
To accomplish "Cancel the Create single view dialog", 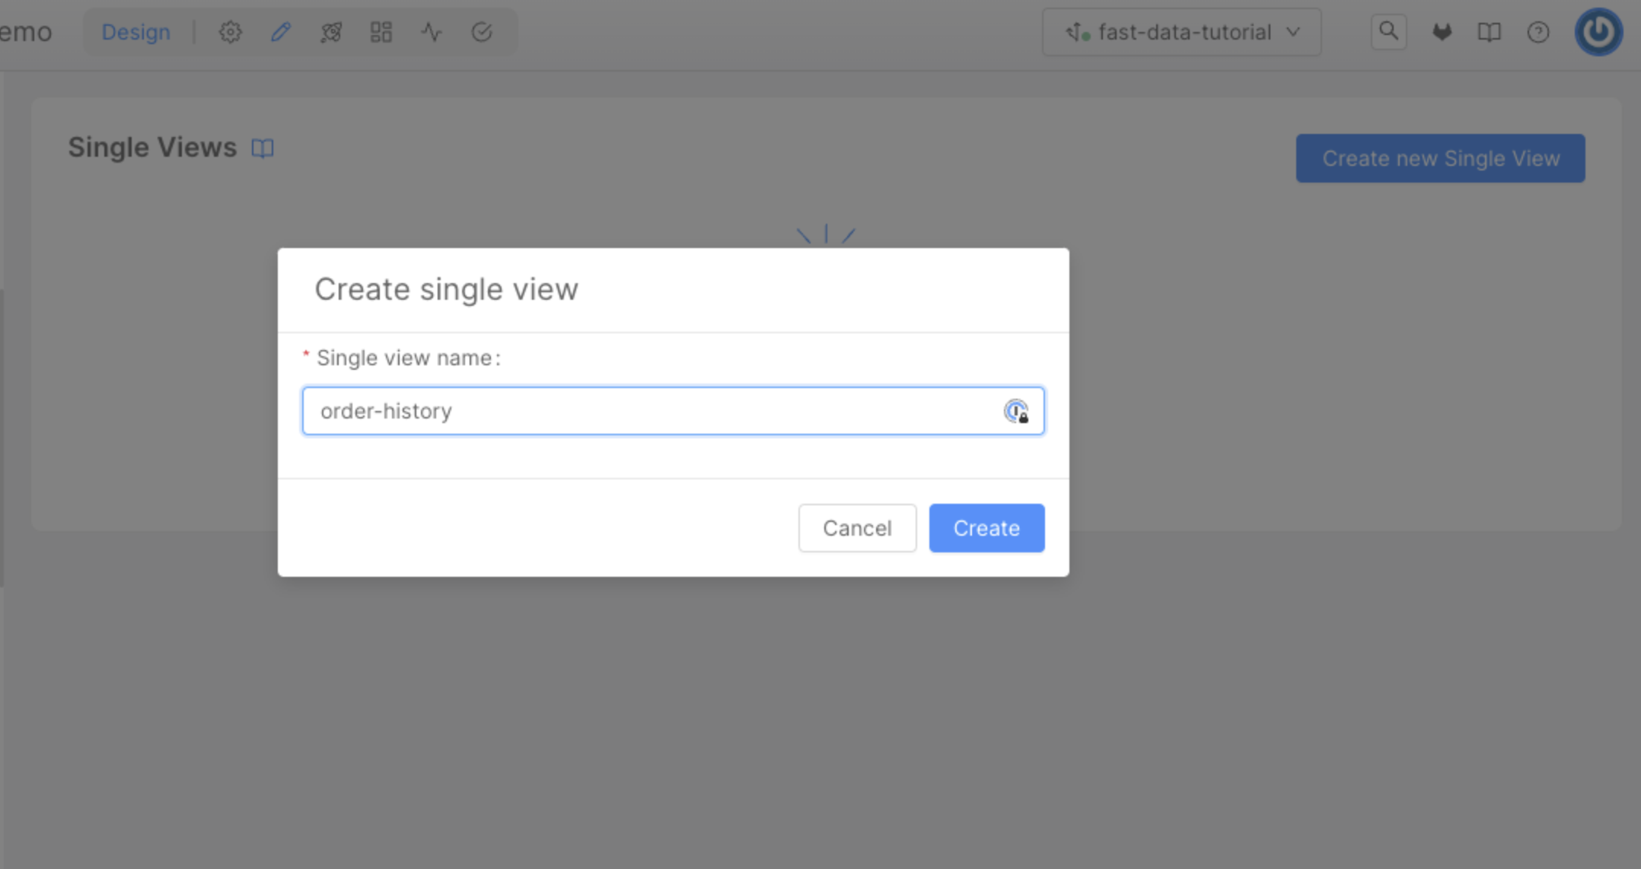I will pos(857,528).
